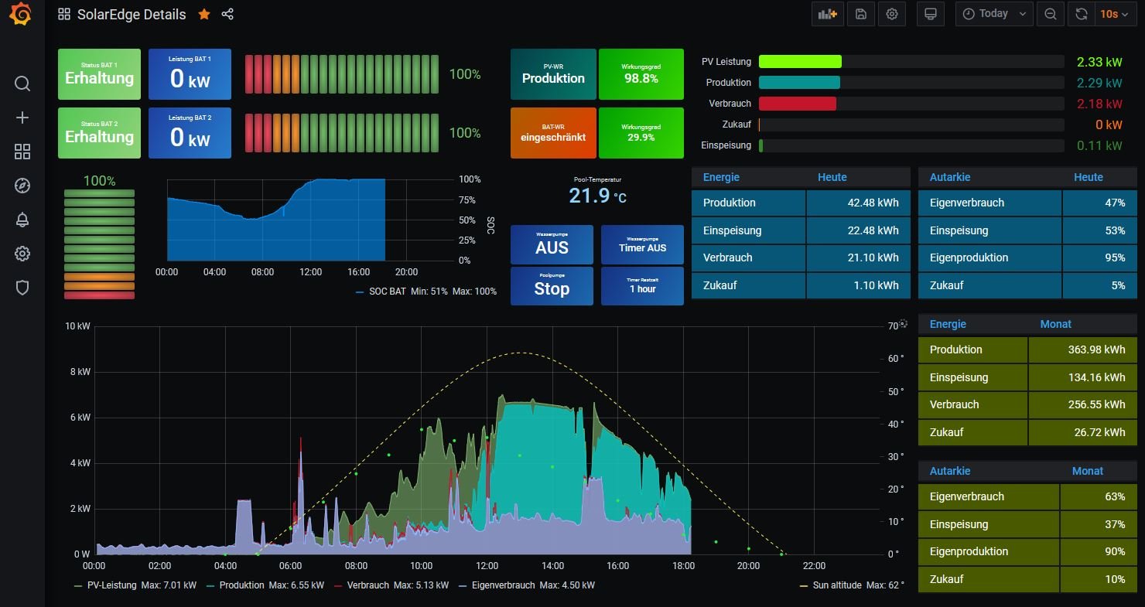The width and height of the screenshot is (1145, 607).
Task: Click the green PV Leistung bar gauge
Action: click(800, 62)
